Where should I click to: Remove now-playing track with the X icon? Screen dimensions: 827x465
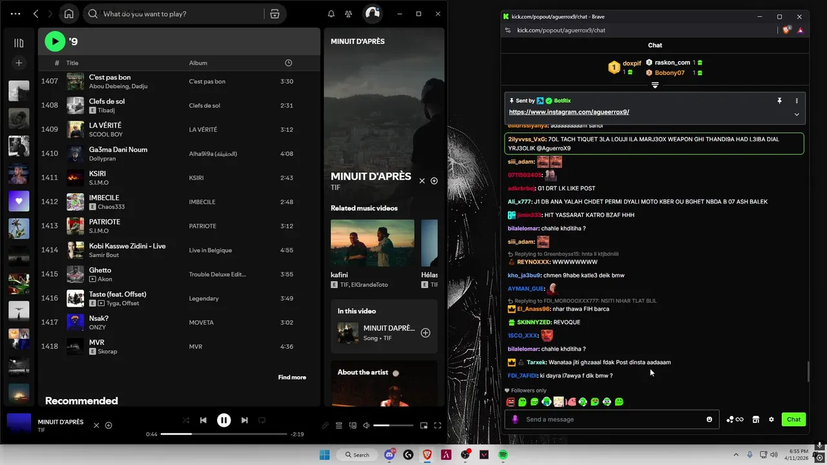pos(96,425)
